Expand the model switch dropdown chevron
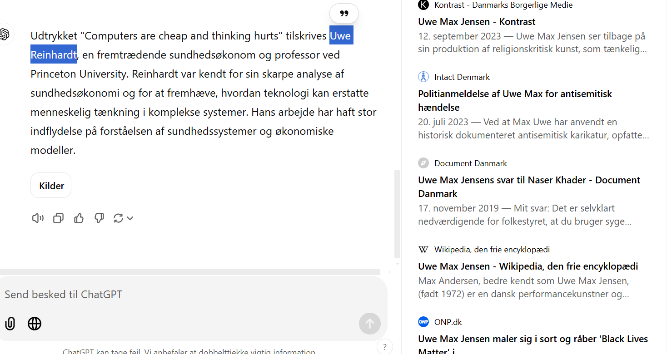This screenshot has height=354, width=667. [x=130, y=218]
